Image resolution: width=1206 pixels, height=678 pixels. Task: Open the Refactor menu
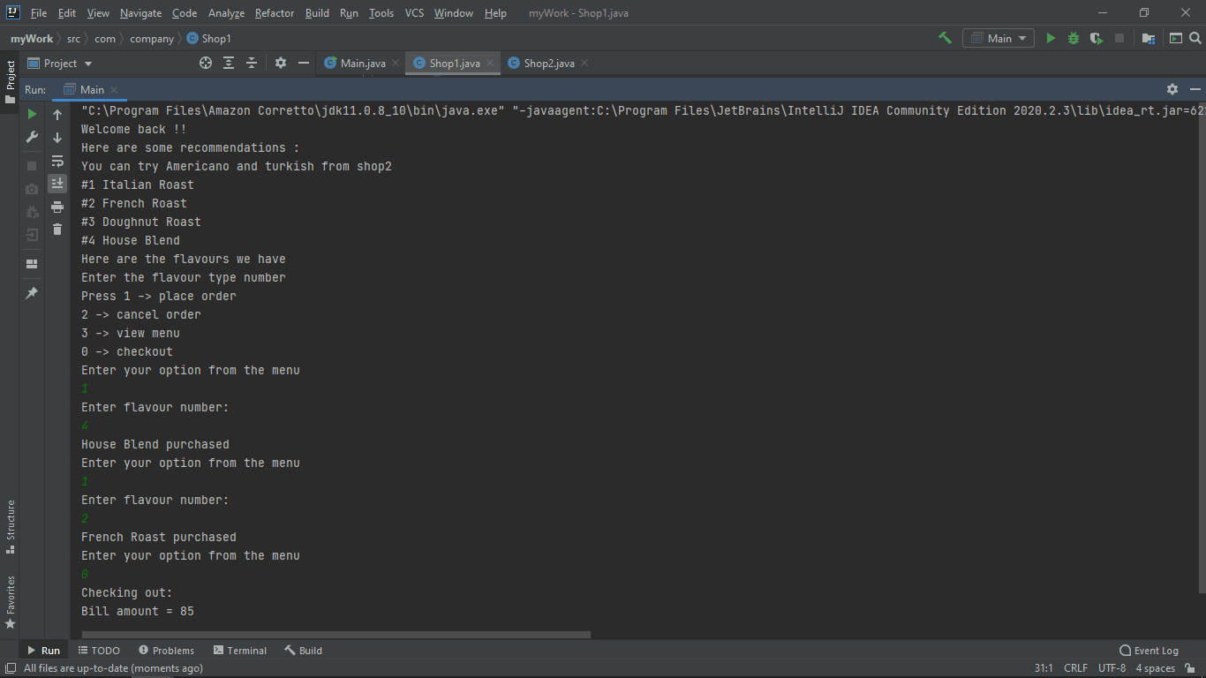pyautogui.click(x=275, y=13)
